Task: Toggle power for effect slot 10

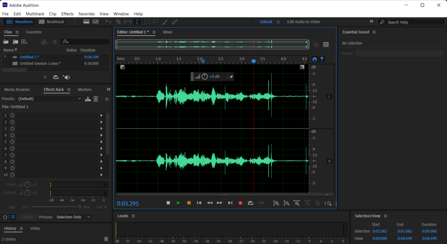Action: (12, 175)
